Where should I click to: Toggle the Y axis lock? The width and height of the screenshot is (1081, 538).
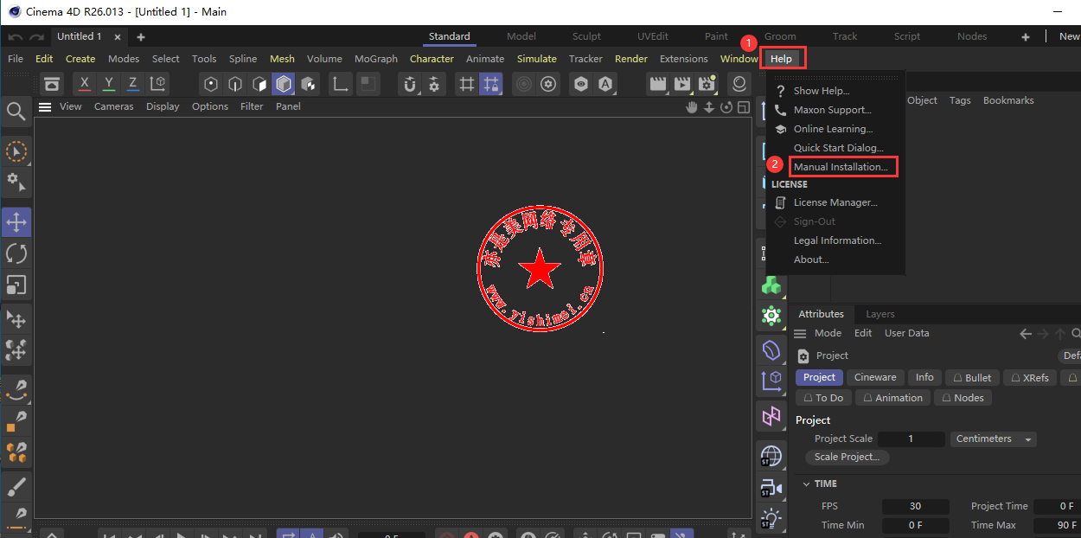[x=108, y=83]
